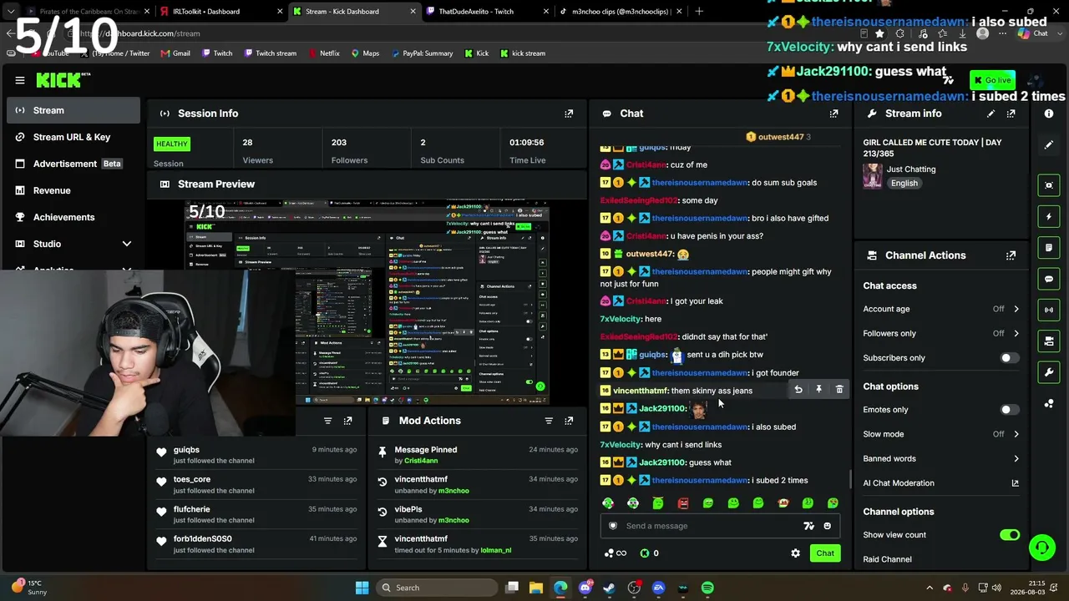Open AI Chat Moderation link
Viewport: 1069px width, 601px height.
point(941,483)
